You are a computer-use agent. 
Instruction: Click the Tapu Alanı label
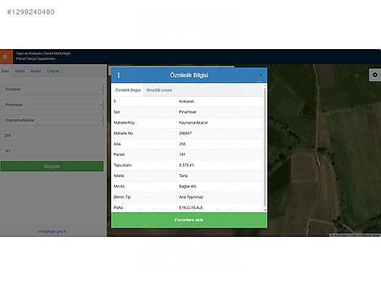tap(123, 165)
